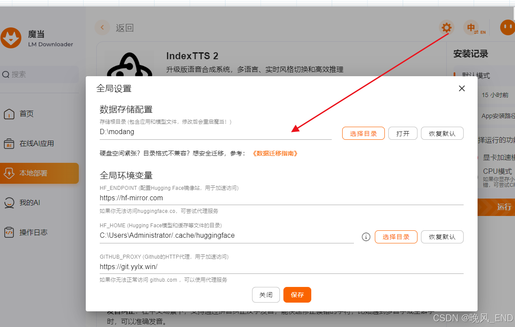Click the 安装记录 heading
This screenshot has width=515, height=327.
pyautogui.click(x=471, y=54)
